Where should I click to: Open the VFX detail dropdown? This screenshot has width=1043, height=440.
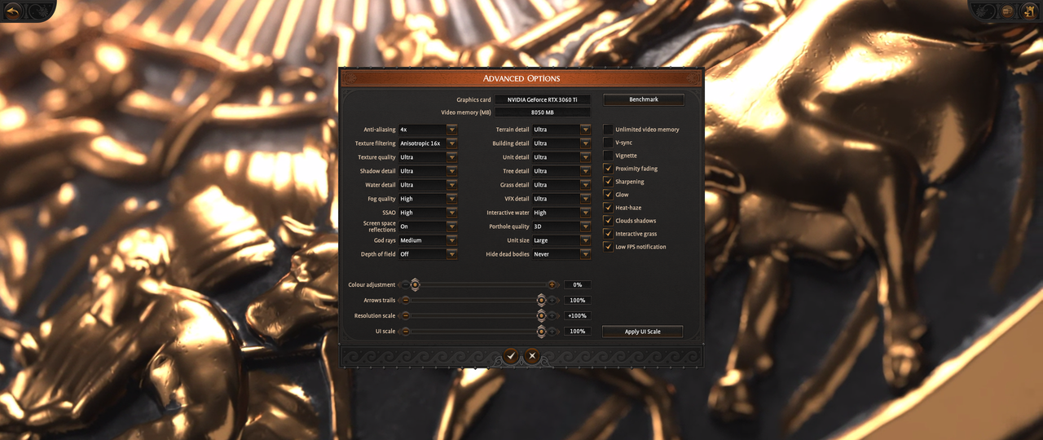pyautogui.click(x=561, y=199)
